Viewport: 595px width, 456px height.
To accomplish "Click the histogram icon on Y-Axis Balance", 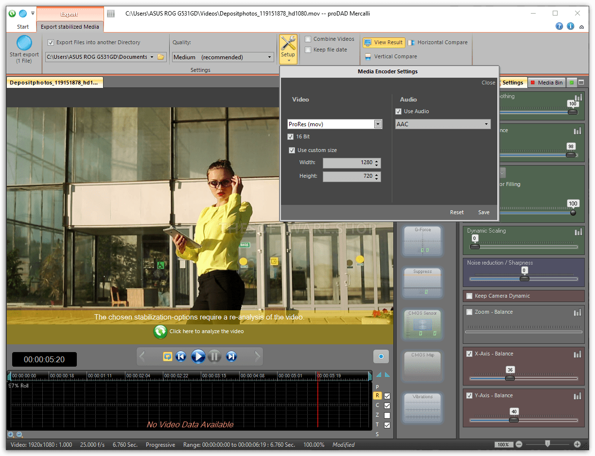I will (577, 395).
